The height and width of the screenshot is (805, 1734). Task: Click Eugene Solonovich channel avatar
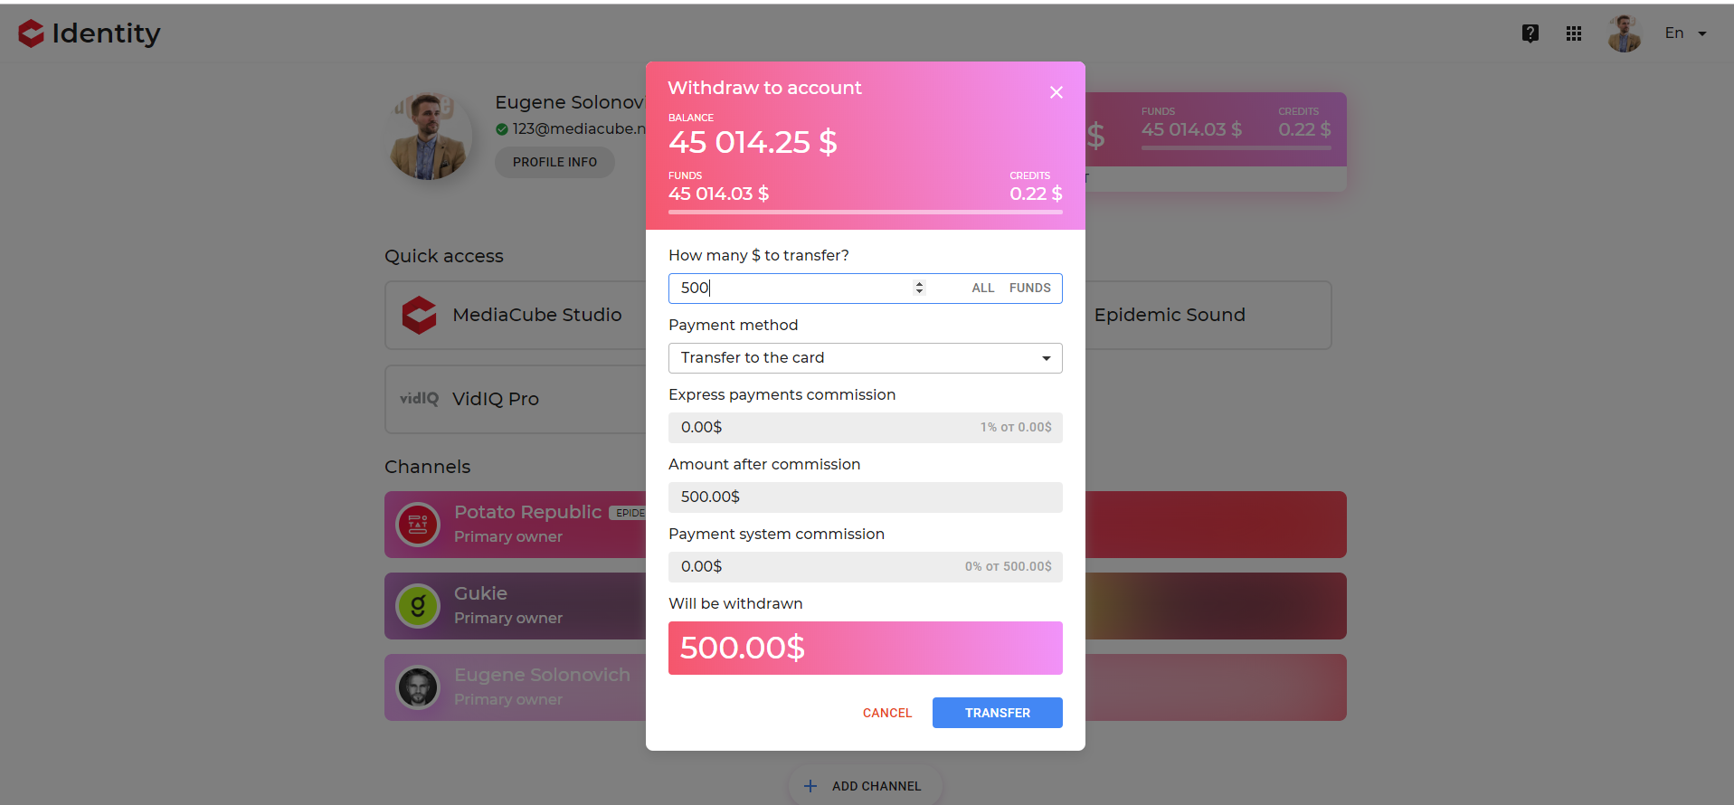(418, 687)
